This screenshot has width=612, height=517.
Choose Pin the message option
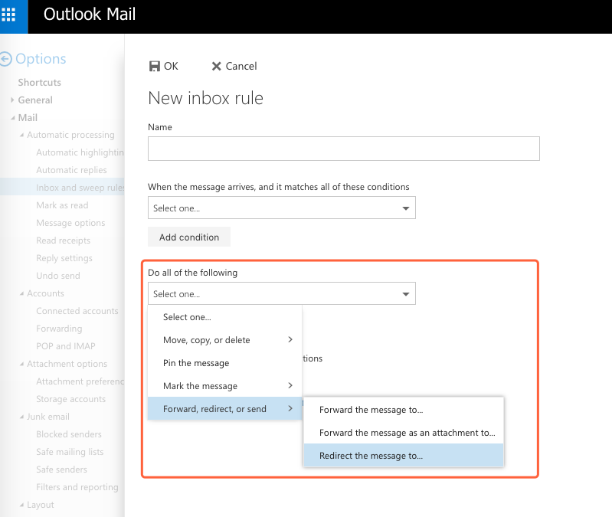pyautogui.click(x=196, y=363)
